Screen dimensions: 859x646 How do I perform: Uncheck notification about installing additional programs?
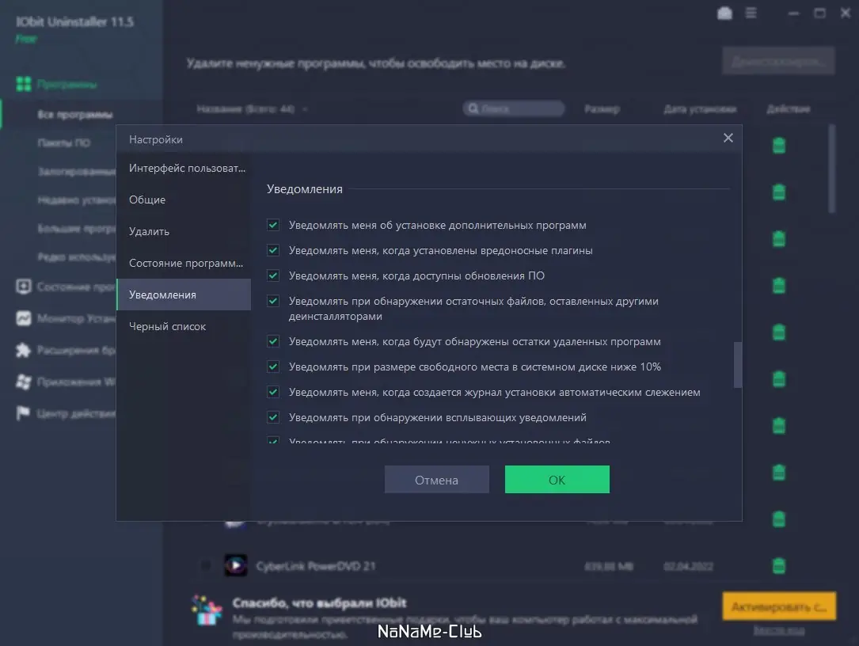(x=273, y=225)
